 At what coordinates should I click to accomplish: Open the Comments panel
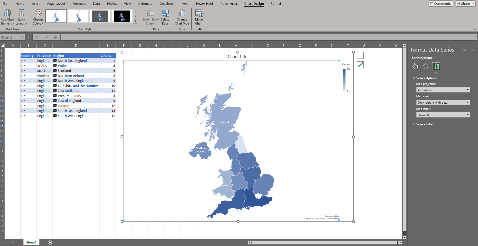tap(440, 4)
